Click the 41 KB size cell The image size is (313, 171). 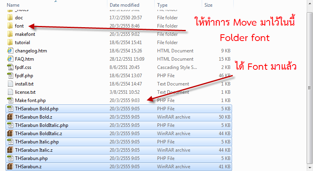point(225,166)
